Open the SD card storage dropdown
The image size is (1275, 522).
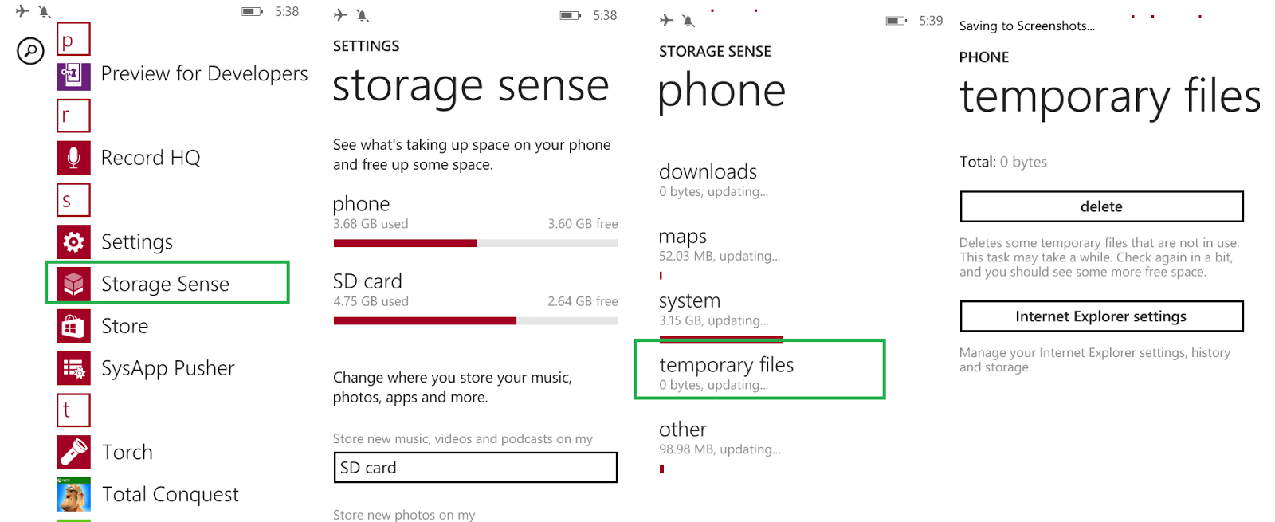coord(475,468)
